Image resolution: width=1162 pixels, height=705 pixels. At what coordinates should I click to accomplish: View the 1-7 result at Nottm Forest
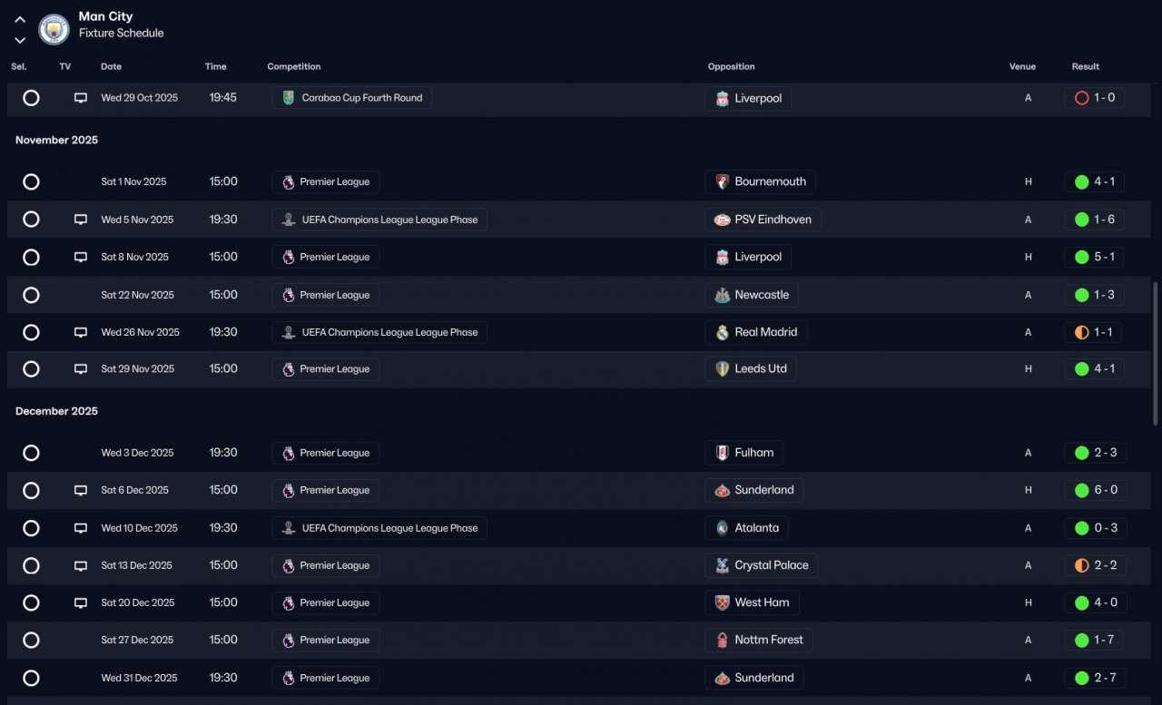(1094, 640)
